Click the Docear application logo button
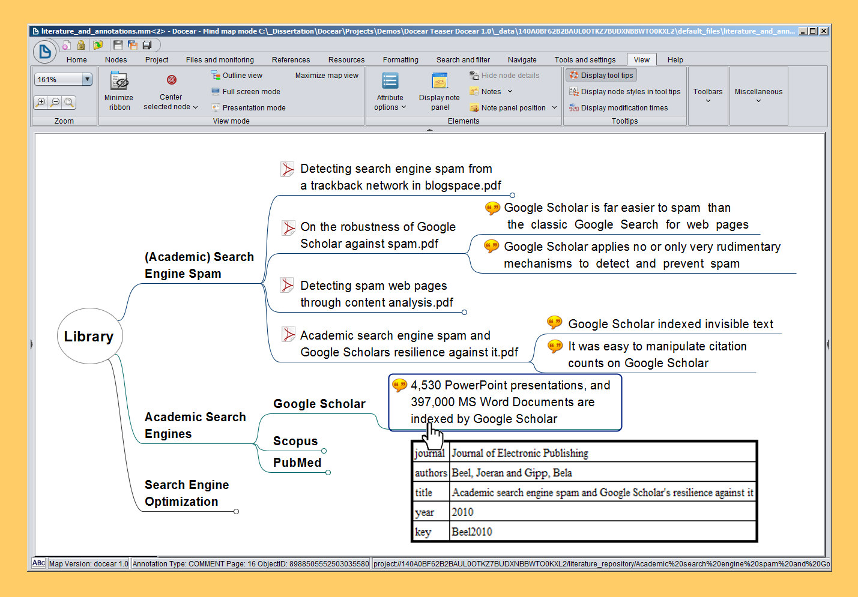Viewport: 858px width, 597px height. (x=45, y=52)
